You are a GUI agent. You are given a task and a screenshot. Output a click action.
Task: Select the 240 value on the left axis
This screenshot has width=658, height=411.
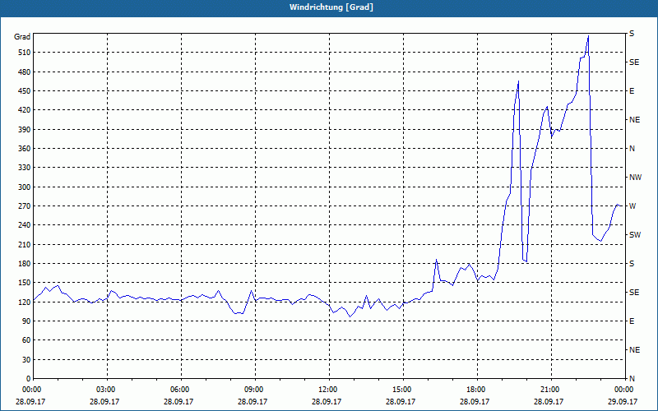point(25,225)
